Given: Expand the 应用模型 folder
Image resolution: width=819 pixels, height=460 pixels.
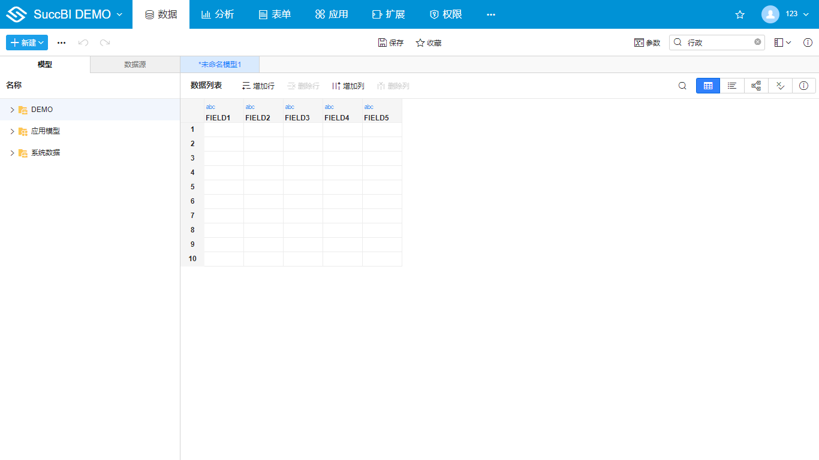Looking at the screenshot, I should pos(12,131).
